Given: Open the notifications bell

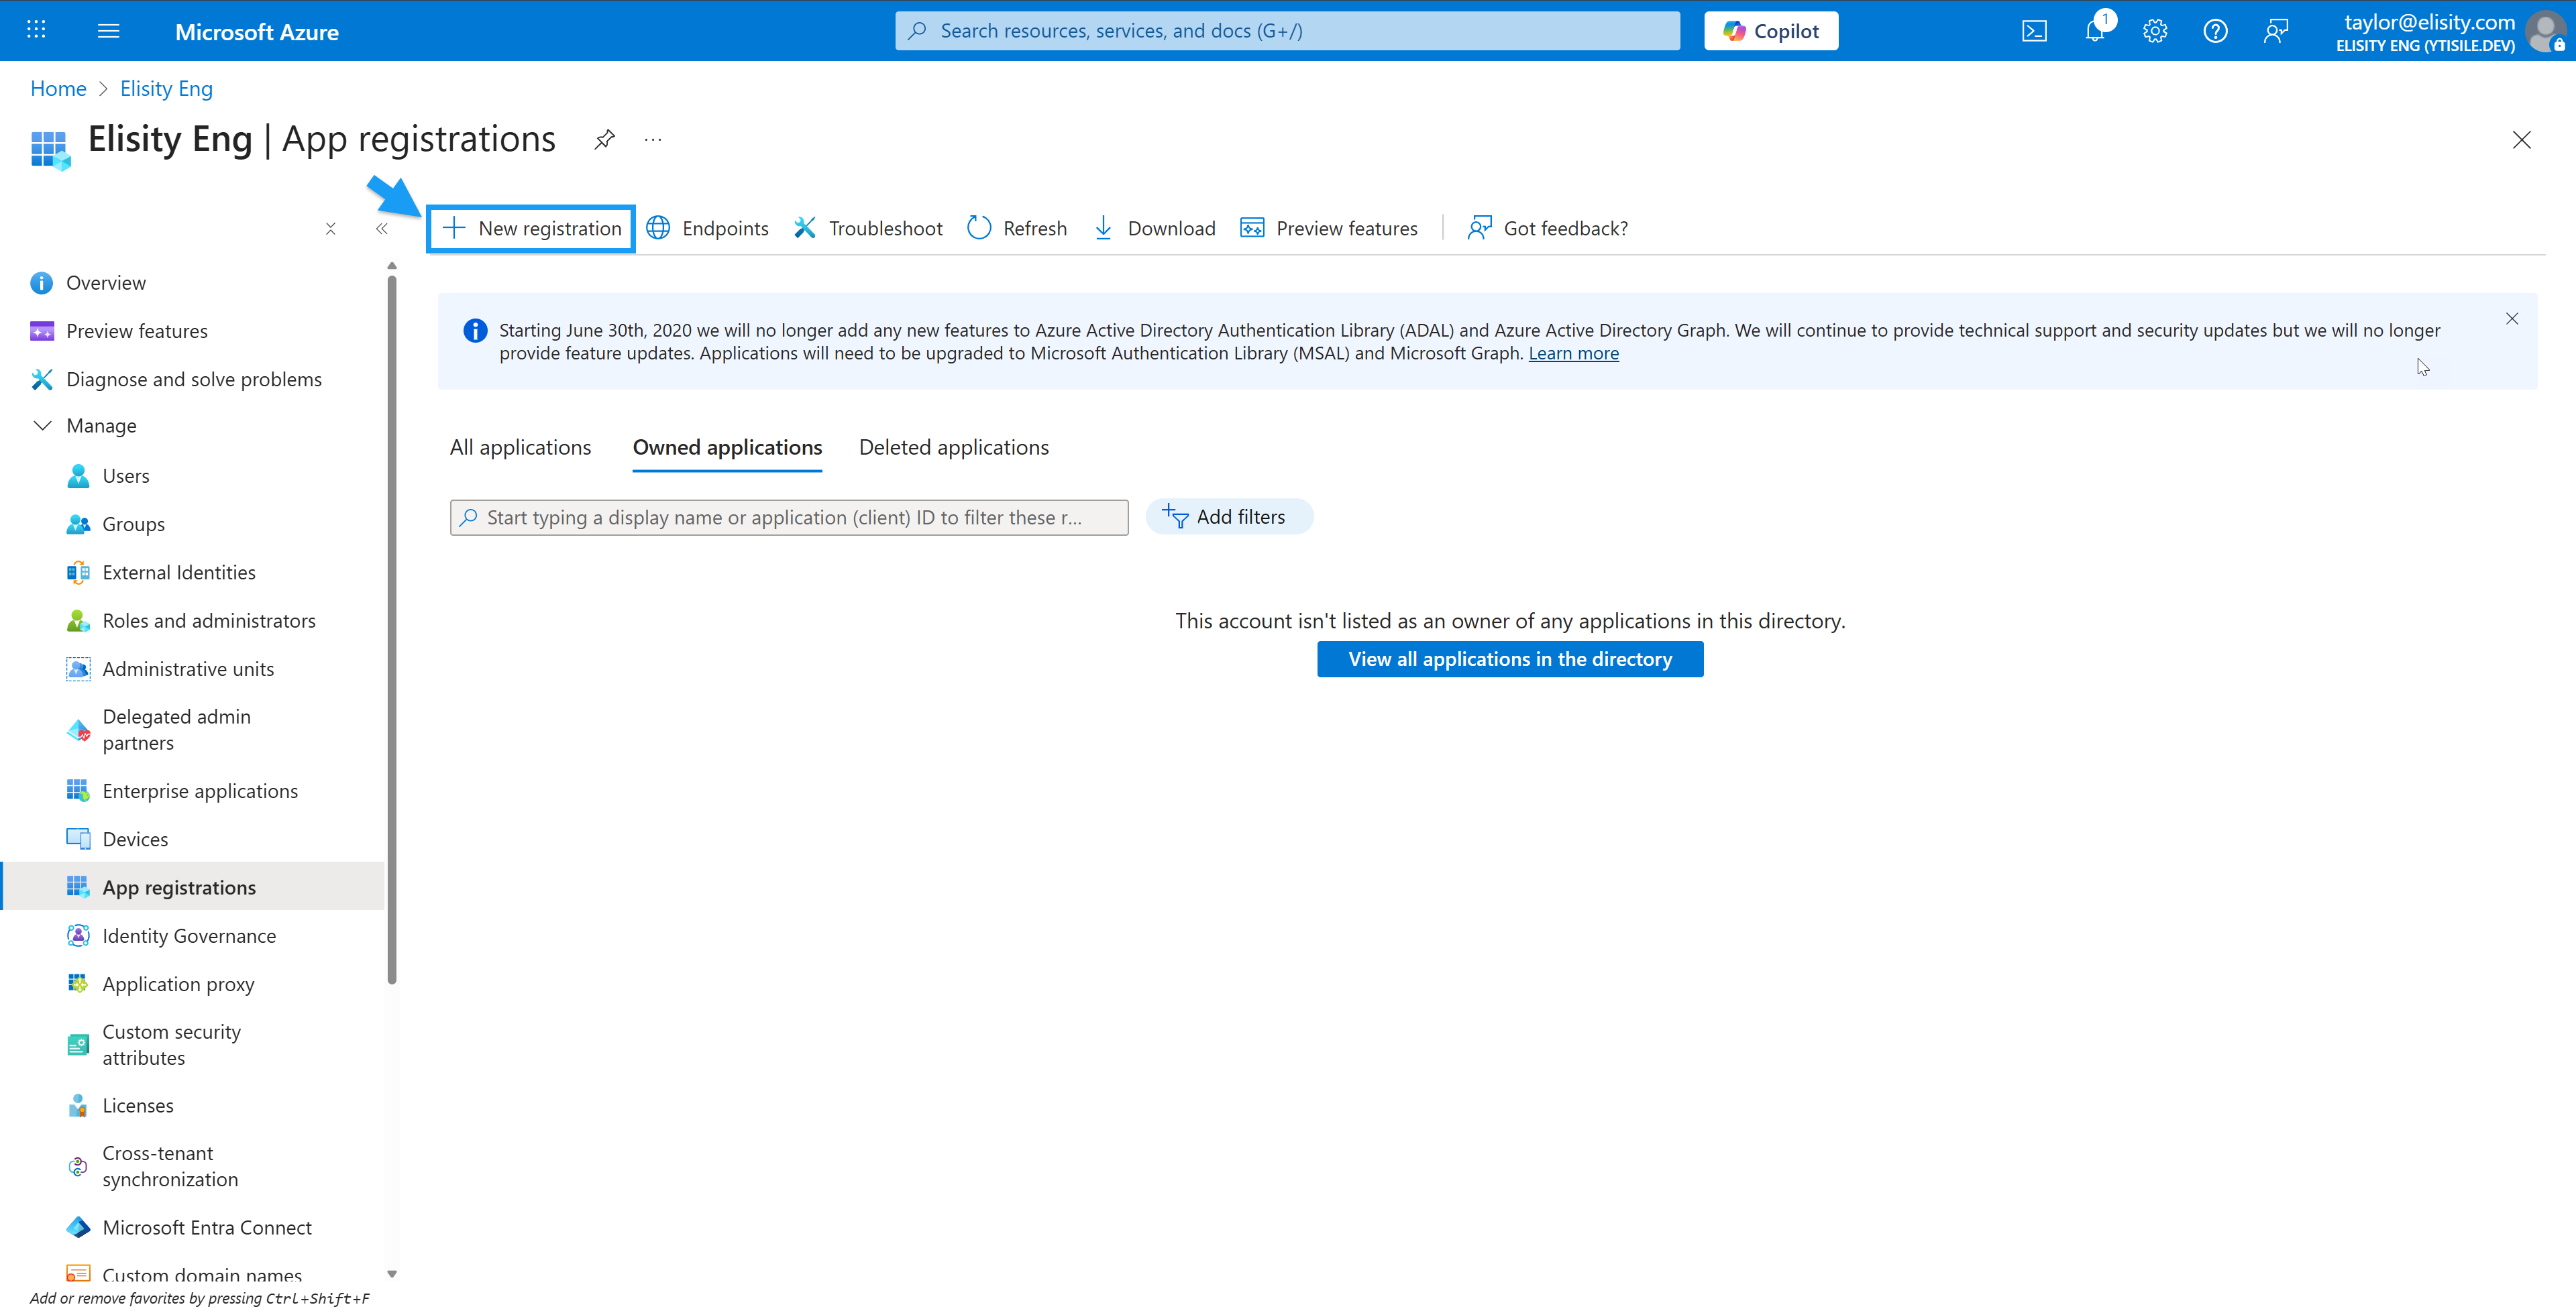Looking at the screenshot, I should click(x=2094, y=31).
